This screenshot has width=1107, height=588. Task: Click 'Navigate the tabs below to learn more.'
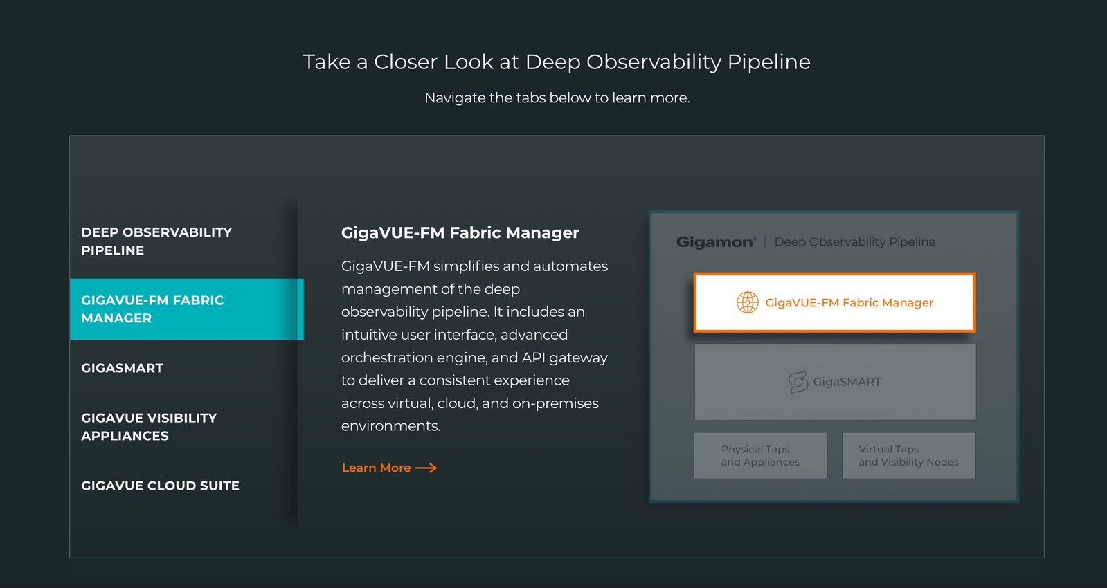coord(557,98)
